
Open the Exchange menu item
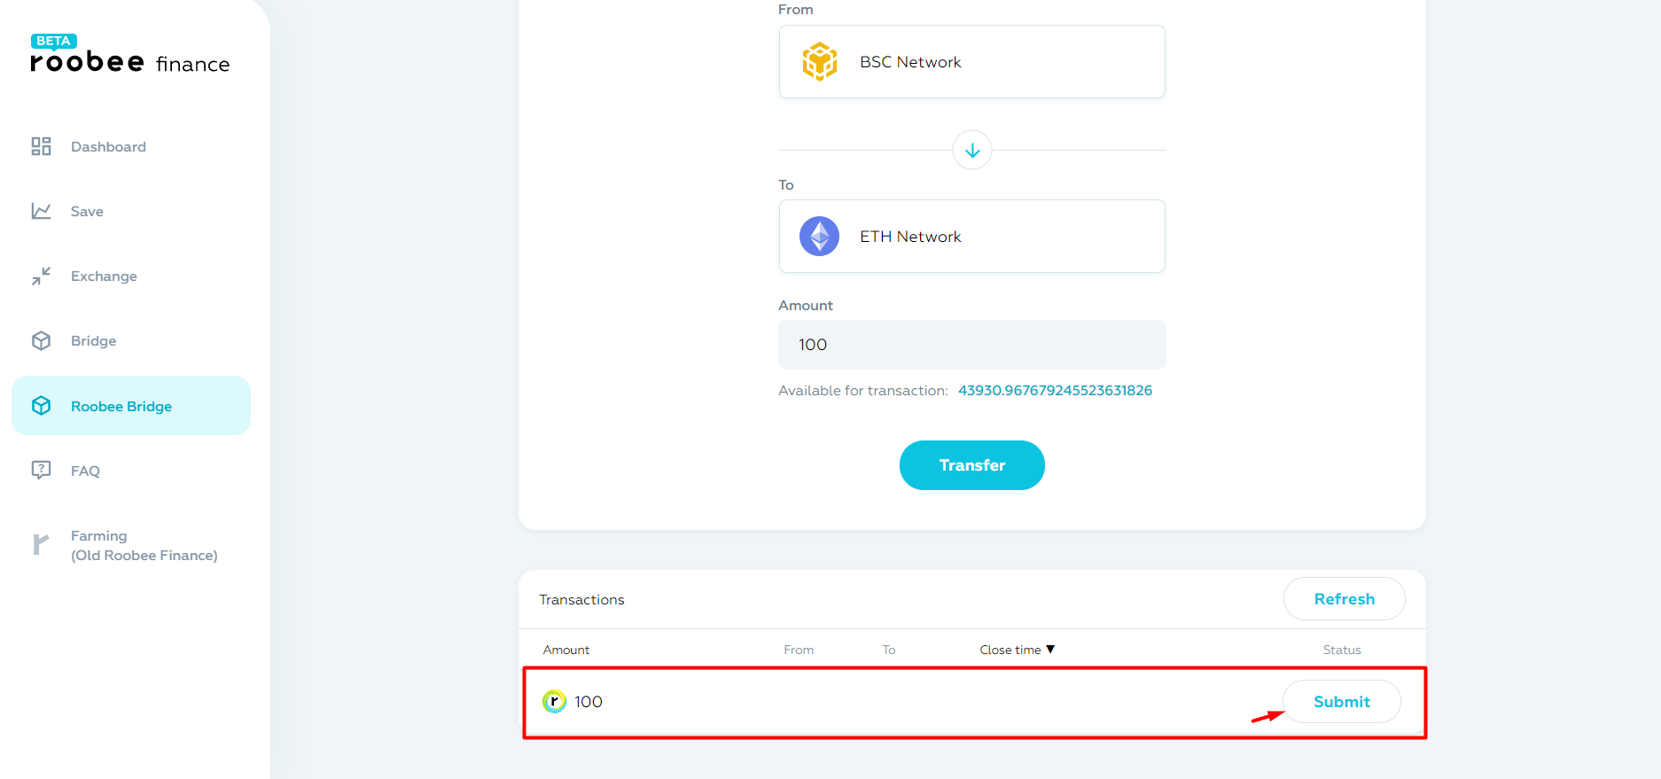pos(104,276)
